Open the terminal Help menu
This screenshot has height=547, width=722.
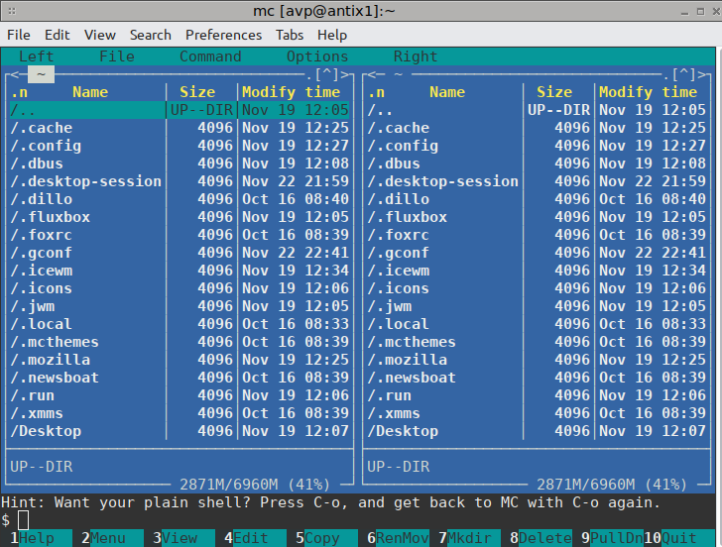[331, 35]
